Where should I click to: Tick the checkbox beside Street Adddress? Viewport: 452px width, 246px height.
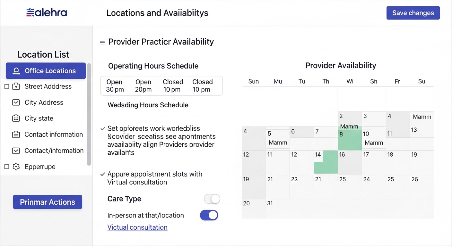pyautogui.click(x=7, y=86)
